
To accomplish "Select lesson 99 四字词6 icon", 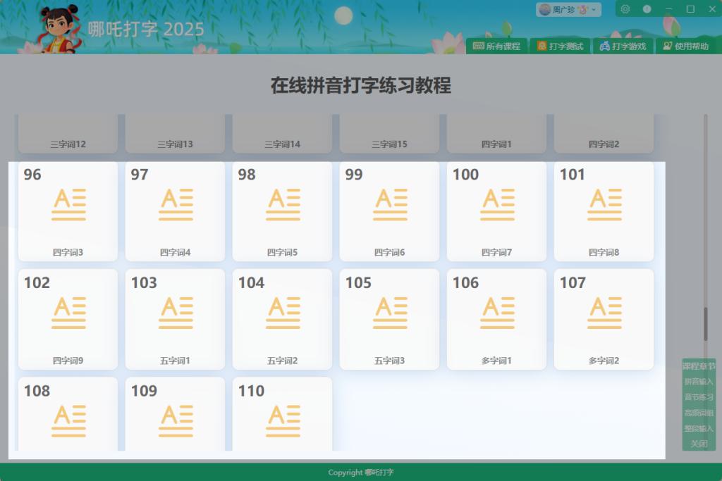I will coord(390,205).
